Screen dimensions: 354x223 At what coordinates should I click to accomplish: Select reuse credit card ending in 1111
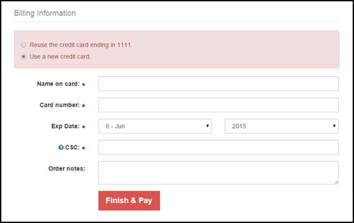(24, 45)
